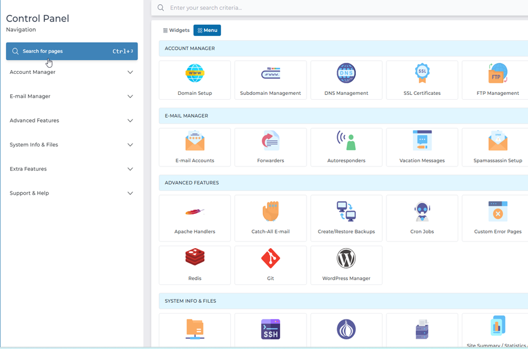Open Autoresponders settings
The width and height of the screenshot is (528, 349).
point(346,147)
